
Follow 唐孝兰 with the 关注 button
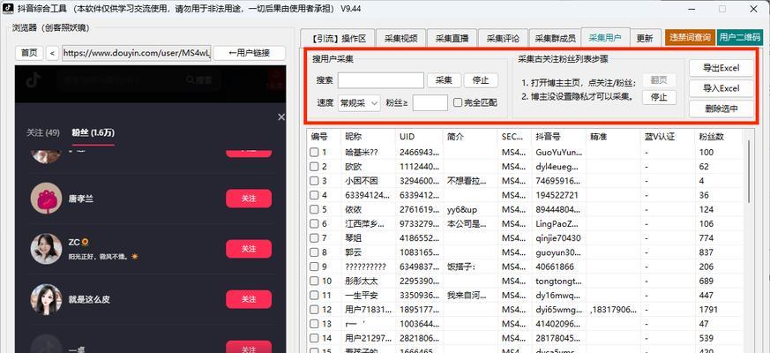(249, 199)
